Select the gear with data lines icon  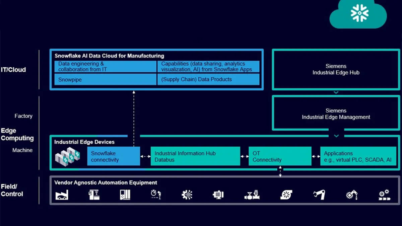187,195
